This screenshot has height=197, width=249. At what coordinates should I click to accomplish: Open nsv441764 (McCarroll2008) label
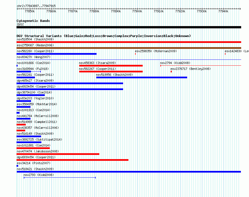point(38,116)
